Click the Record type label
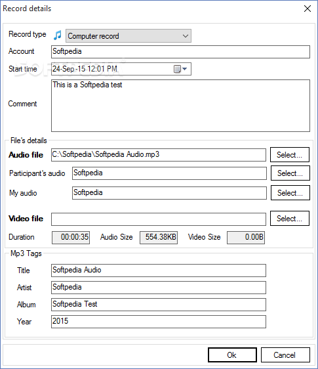This screenshot has width=318, height=369. point(28,34)
